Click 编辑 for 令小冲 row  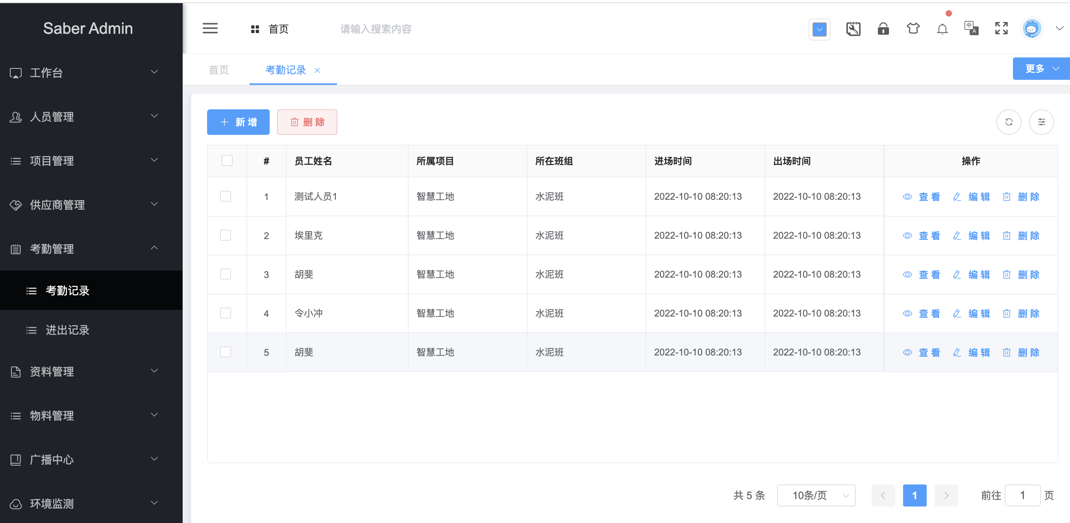[x=971, y=313]
